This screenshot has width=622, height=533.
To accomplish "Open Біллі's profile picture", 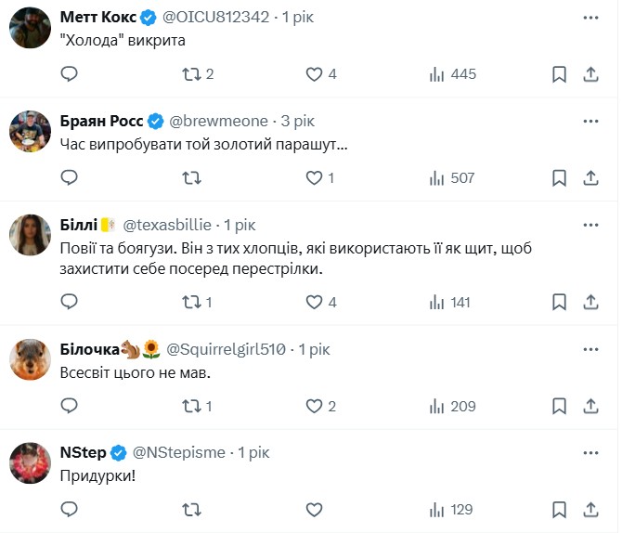I will pyautogui.click(x=30, y=235).
